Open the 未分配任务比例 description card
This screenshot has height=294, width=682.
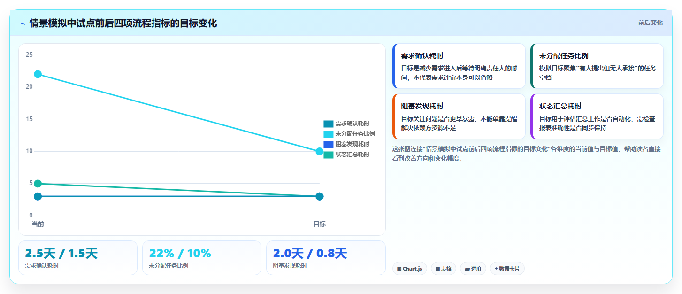point(597,66)
